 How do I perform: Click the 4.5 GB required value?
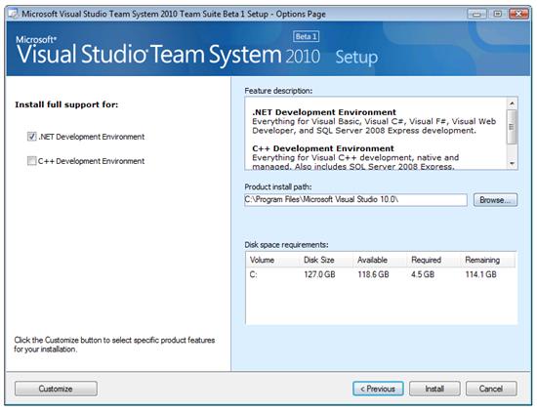click(423, 274)
